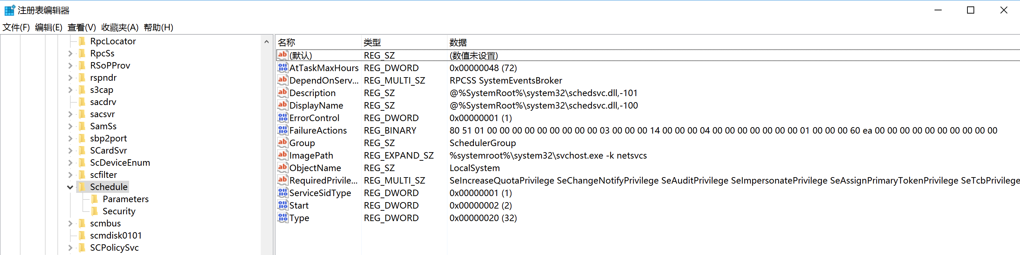This screenshot has width=1020, height=255.
Task: Click the ImagePath string value icon
Action: [x=282, y=155]
